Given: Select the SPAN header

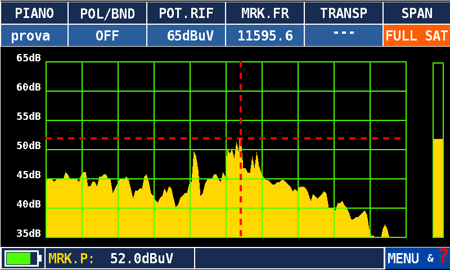Looking at the screenshot, I should tap(417, 13).
